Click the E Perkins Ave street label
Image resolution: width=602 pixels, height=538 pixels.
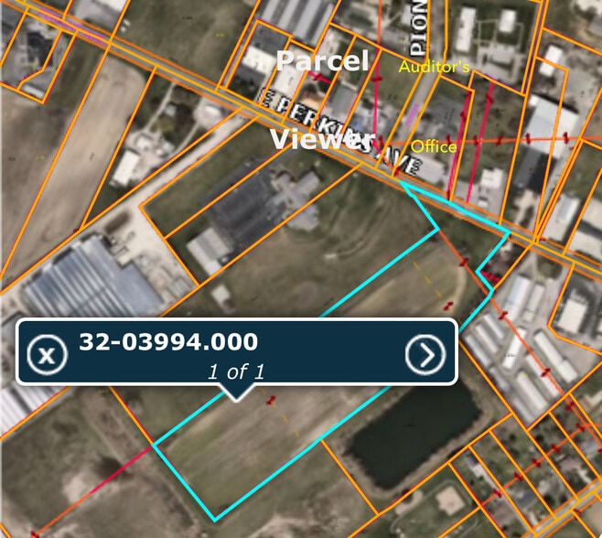point(339,133)
